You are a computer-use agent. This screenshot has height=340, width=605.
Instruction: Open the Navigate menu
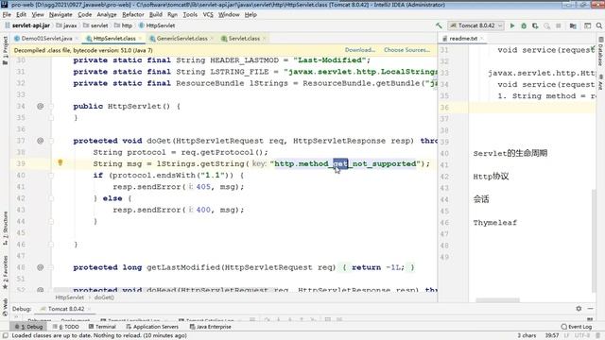click(60, 15)
